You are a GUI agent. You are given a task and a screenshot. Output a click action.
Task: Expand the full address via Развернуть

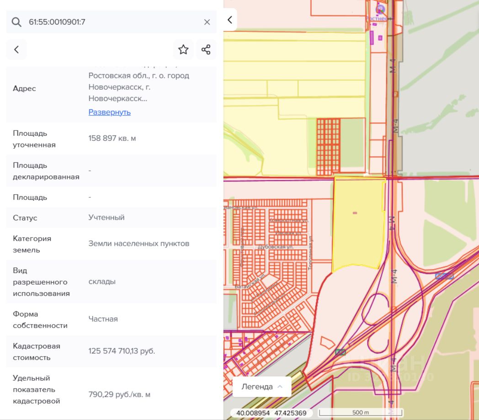tap(109, 112)
